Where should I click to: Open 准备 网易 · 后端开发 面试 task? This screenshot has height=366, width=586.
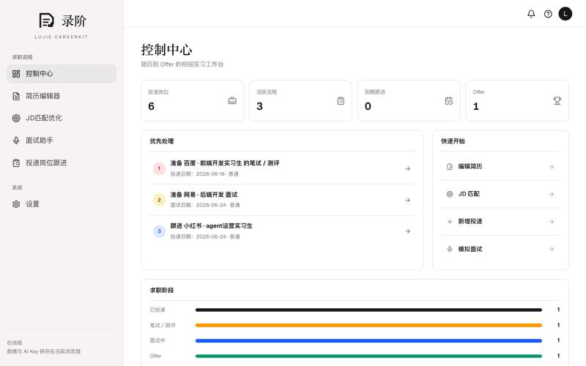(x=282, y=200)
